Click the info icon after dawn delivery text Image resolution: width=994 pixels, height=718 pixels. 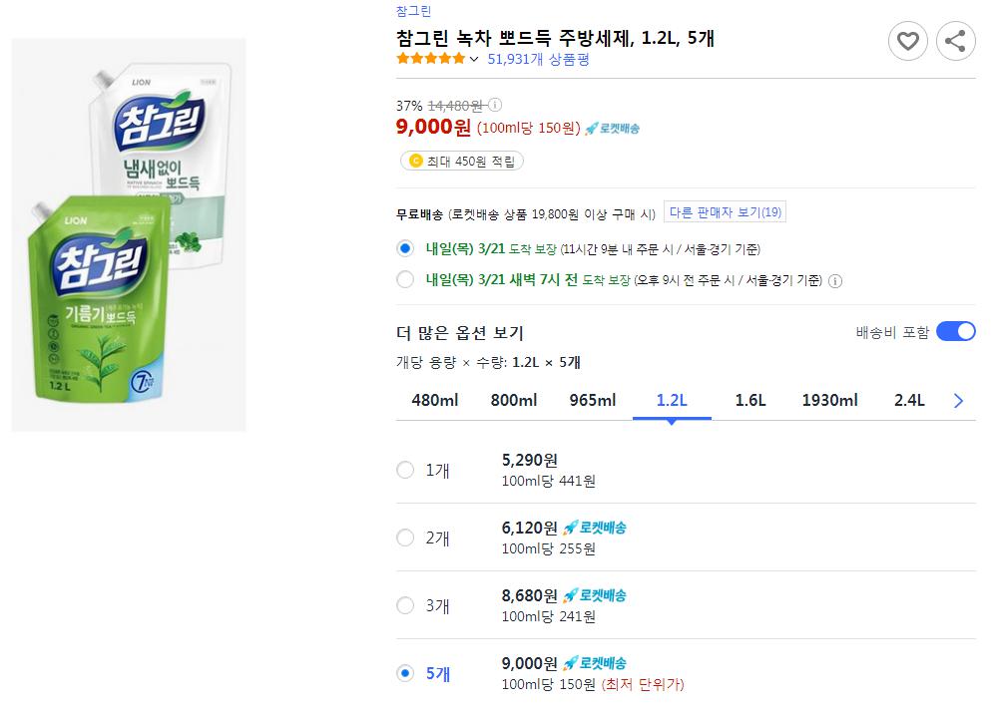click(x=835, y=281)
